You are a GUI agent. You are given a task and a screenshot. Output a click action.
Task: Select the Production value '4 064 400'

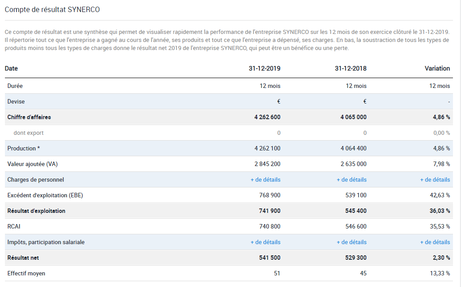353,149
